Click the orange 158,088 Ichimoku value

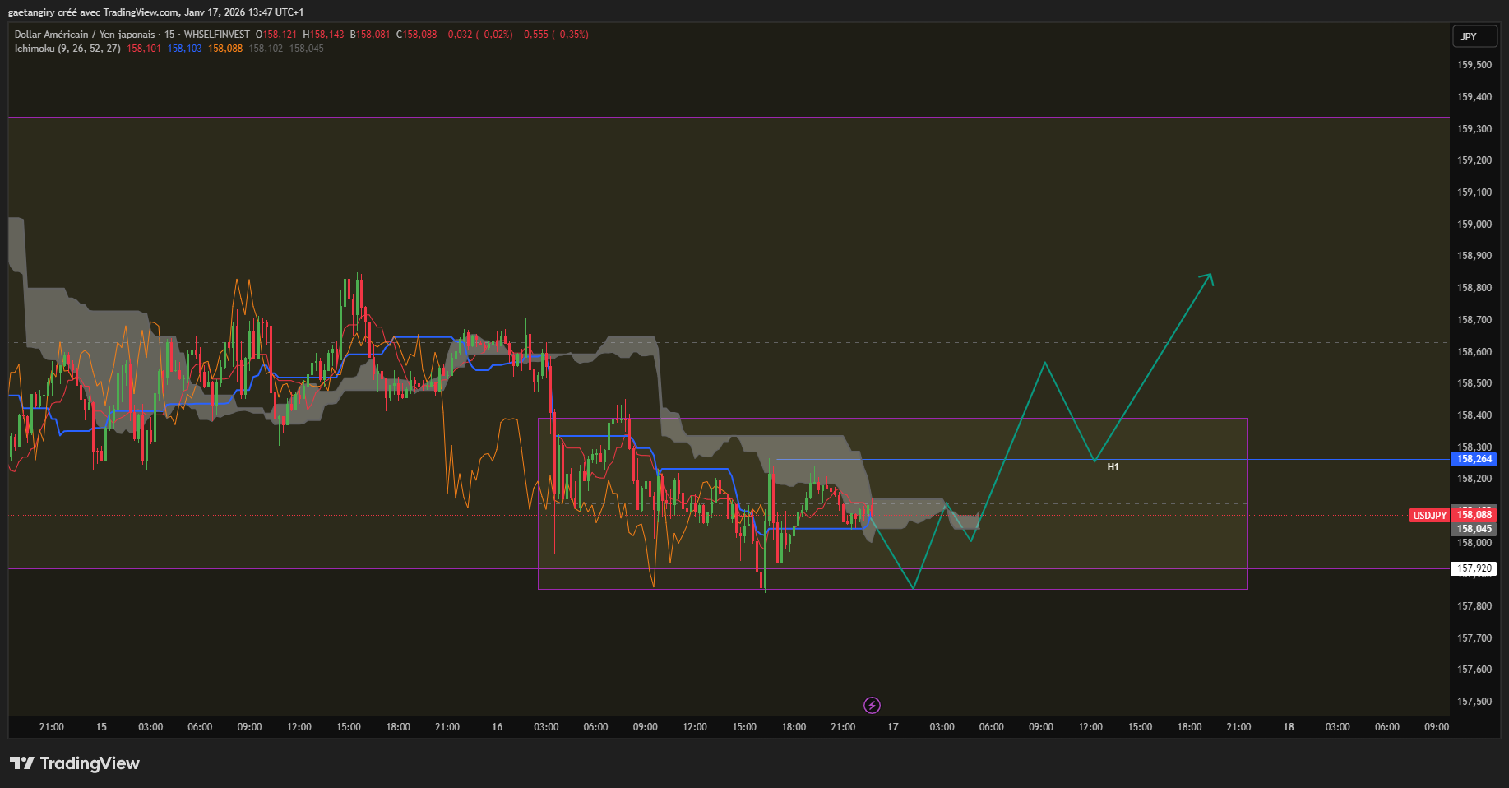click(x=225, y=49)
